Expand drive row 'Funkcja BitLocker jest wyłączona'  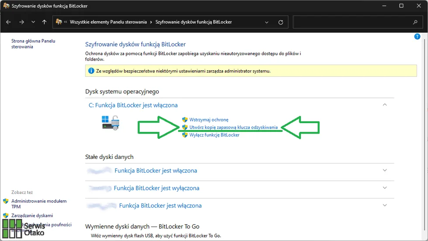[x=385, y=188]
